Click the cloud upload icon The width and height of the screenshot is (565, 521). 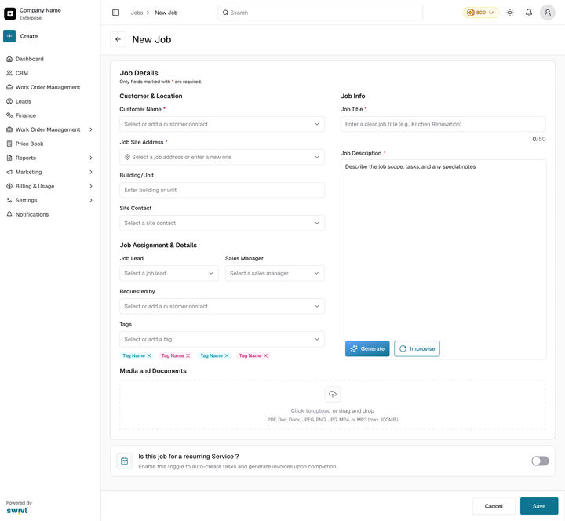click(x=333, y=394)
